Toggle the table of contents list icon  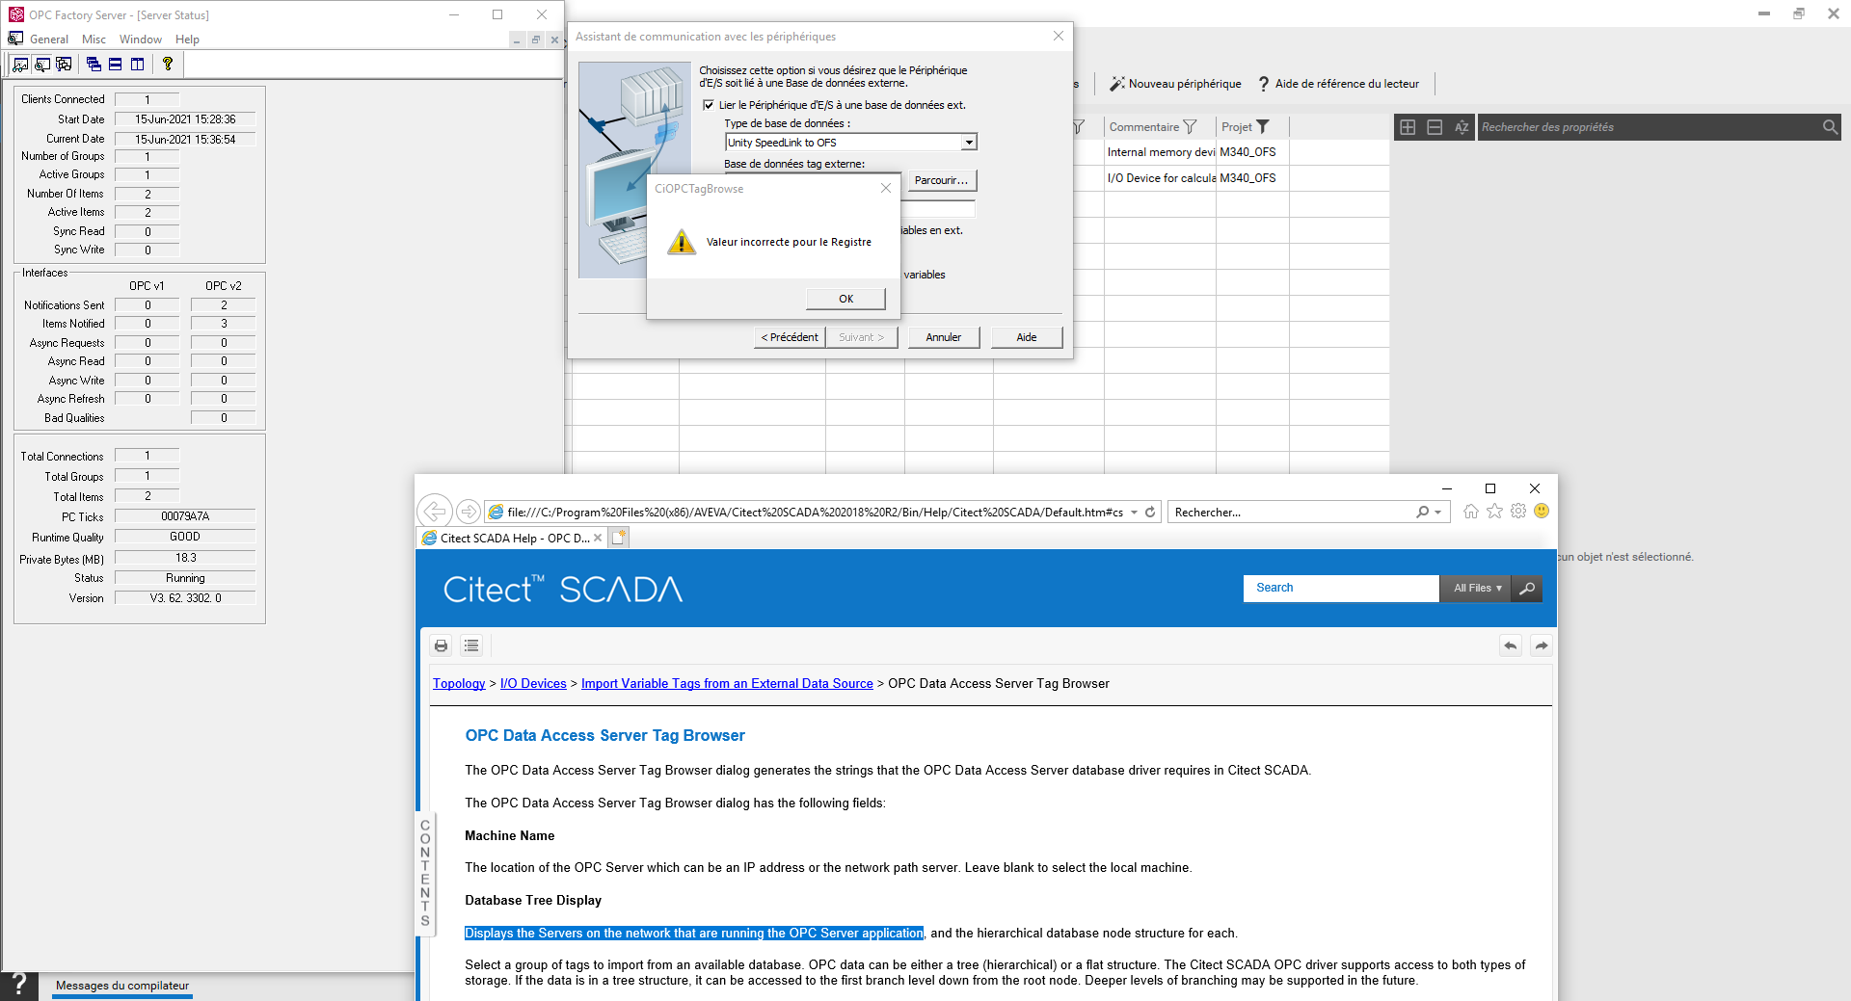pyautogui.click(x=471, y=645)
